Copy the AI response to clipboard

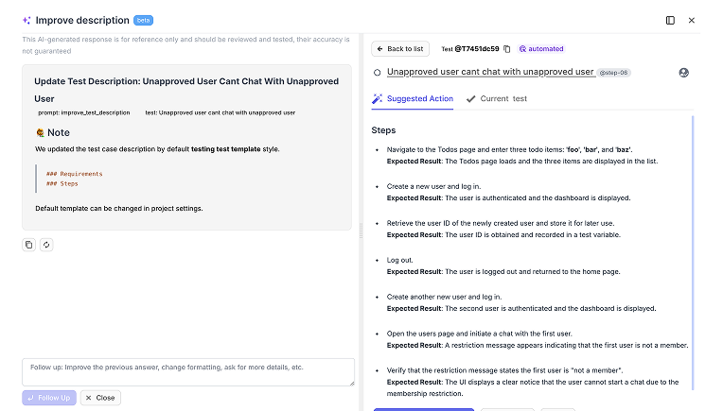[28, 245]
